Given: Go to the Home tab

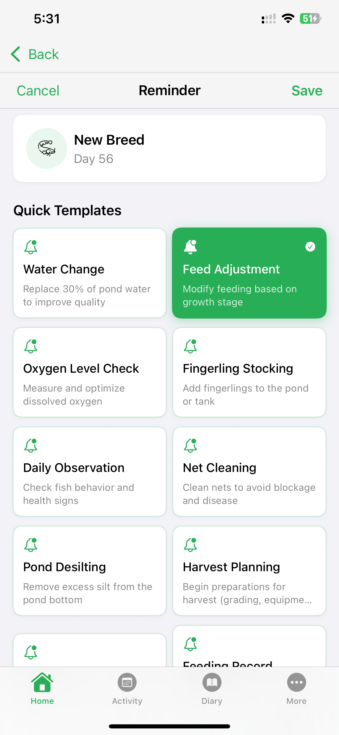Looking at the screenshot, I should click(x=42, y=688).
